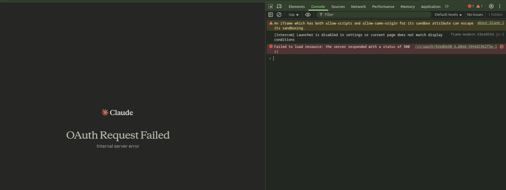Toggle the device toolbar icon

click(x=279, y=6)
